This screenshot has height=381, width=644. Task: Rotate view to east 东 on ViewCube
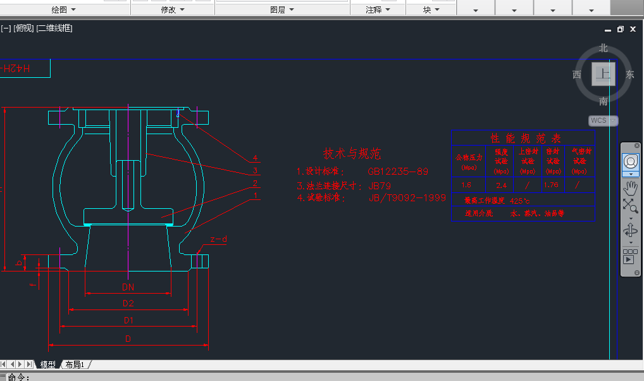(x=629, y=75)
